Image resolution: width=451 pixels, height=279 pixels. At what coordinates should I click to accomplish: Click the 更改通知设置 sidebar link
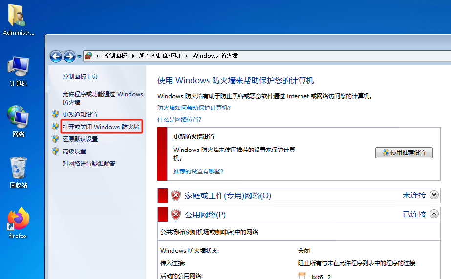[80, 115]
